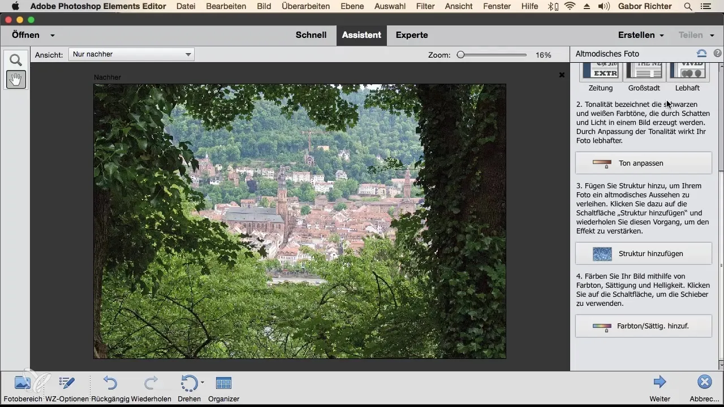Click the 16% zoom value field
This screenshot has height=407, width=724.
543,55
